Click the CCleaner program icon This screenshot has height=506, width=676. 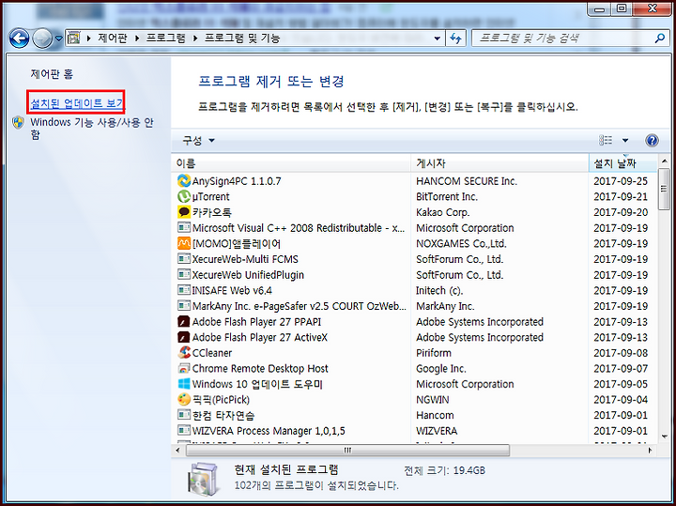pyautogui.click(x=184, y=353)
